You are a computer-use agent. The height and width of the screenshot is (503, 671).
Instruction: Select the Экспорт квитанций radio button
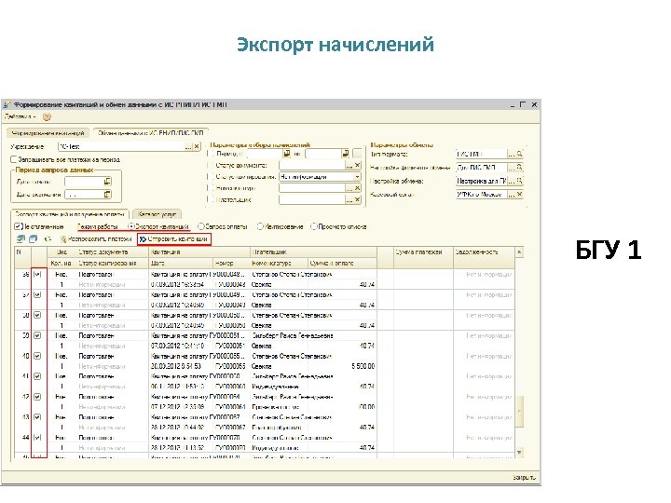(x=131, y=226)
